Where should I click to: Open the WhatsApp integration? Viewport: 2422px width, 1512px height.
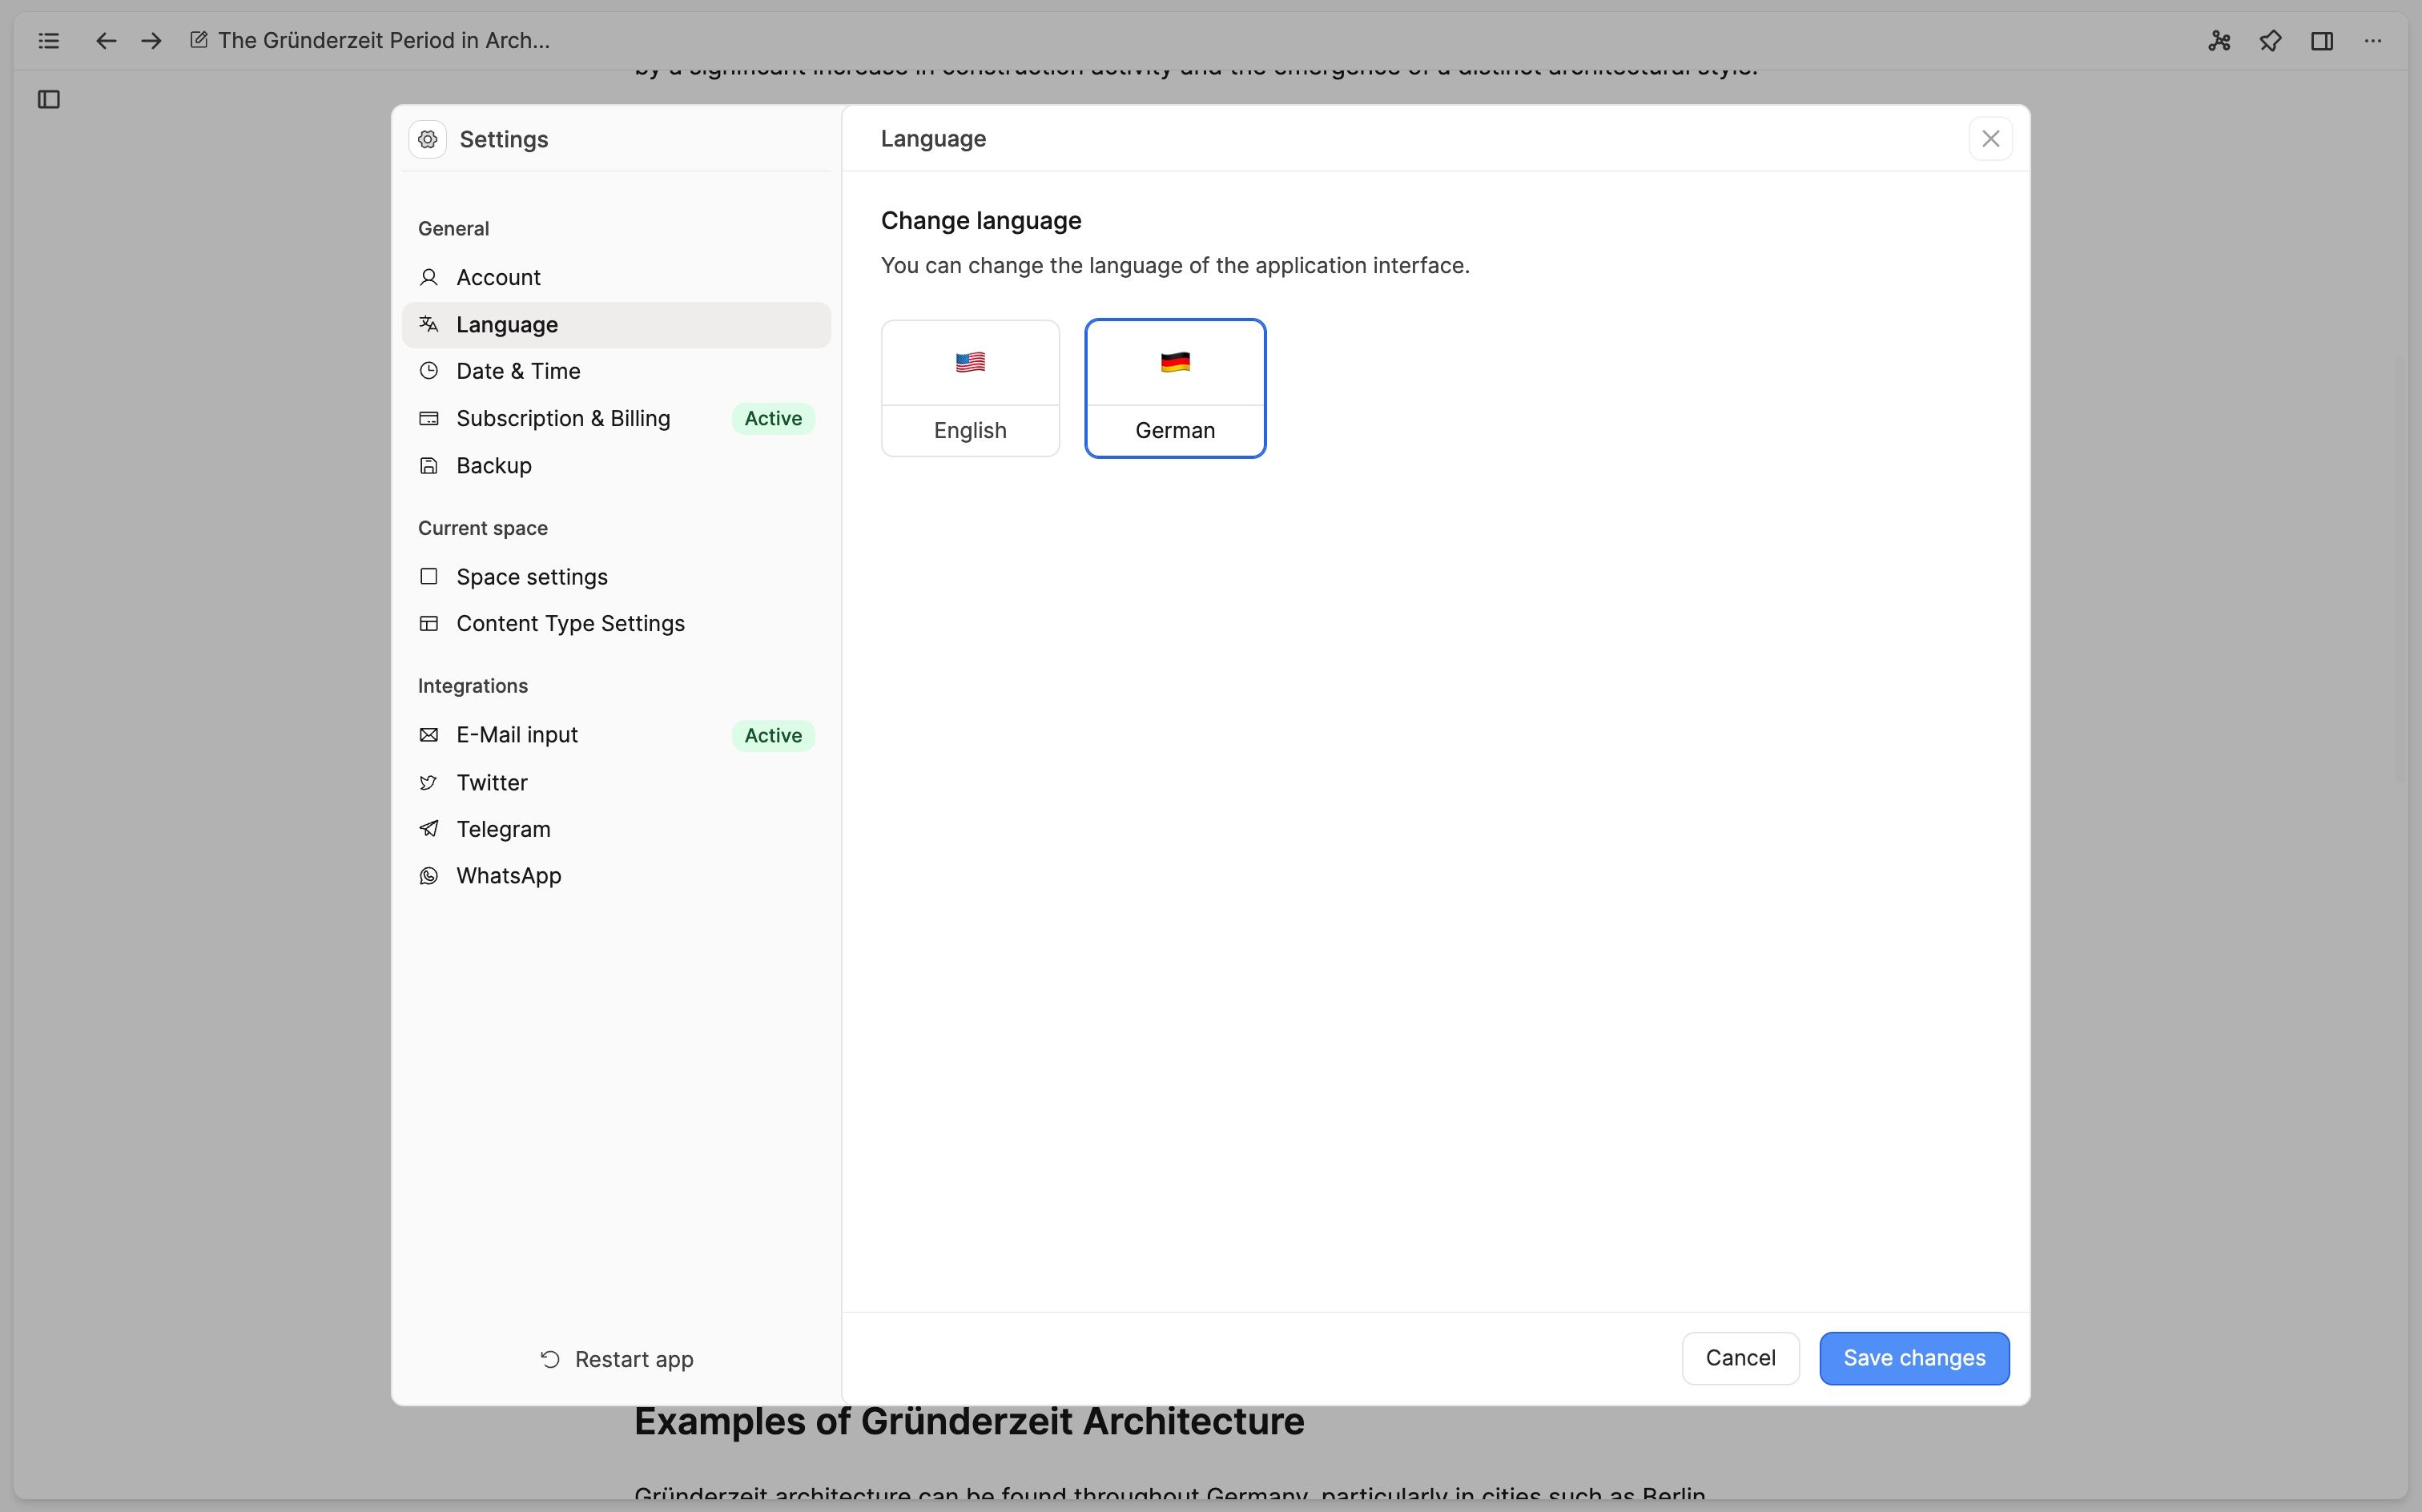509,875
